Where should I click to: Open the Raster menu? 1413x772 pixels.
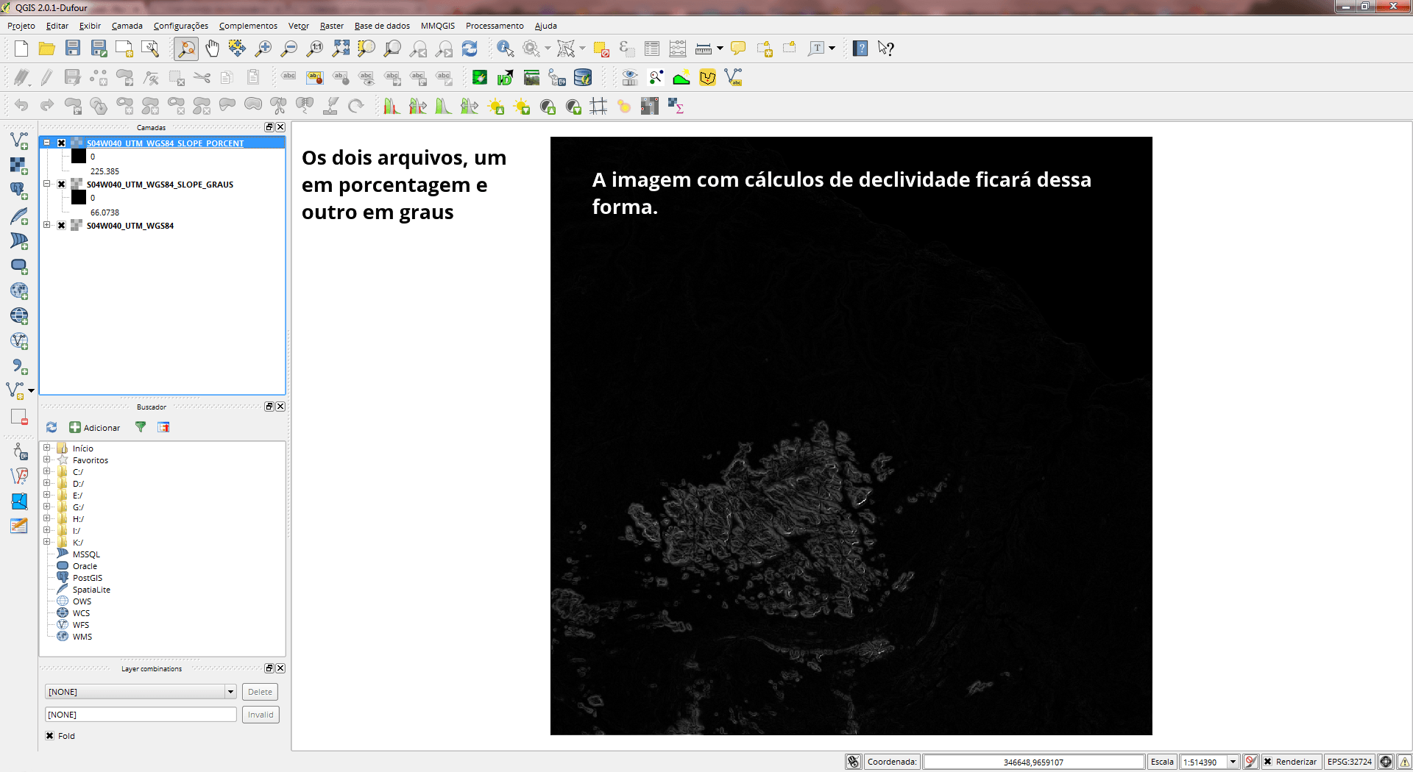pos(332,26)
